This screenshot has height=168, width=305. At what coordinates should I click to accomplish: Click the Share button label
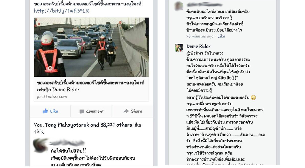click(136, 111)
